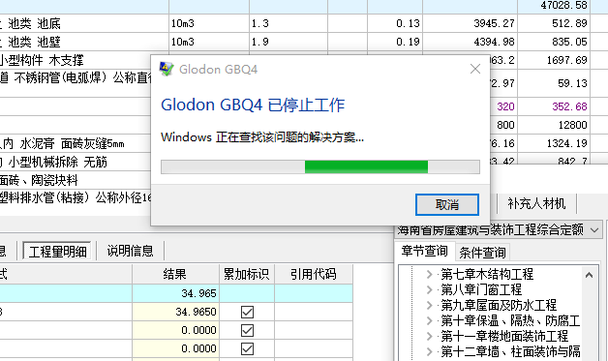This screenshot has height=361, width=608.
Task: Click the 1.9 quantity cell
Action: click(289, 42)
